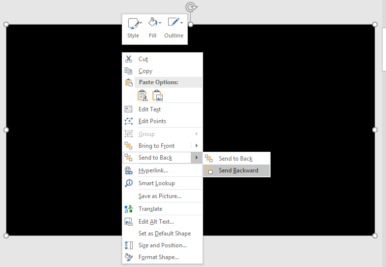The width and height of the screenshot is (386, 267).
Task: Open the Style dropdown arrow
Action: click(141, 23)
